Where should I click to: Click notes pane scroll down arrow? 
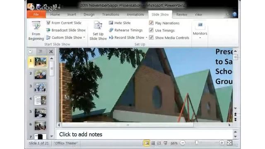point(235,137)
